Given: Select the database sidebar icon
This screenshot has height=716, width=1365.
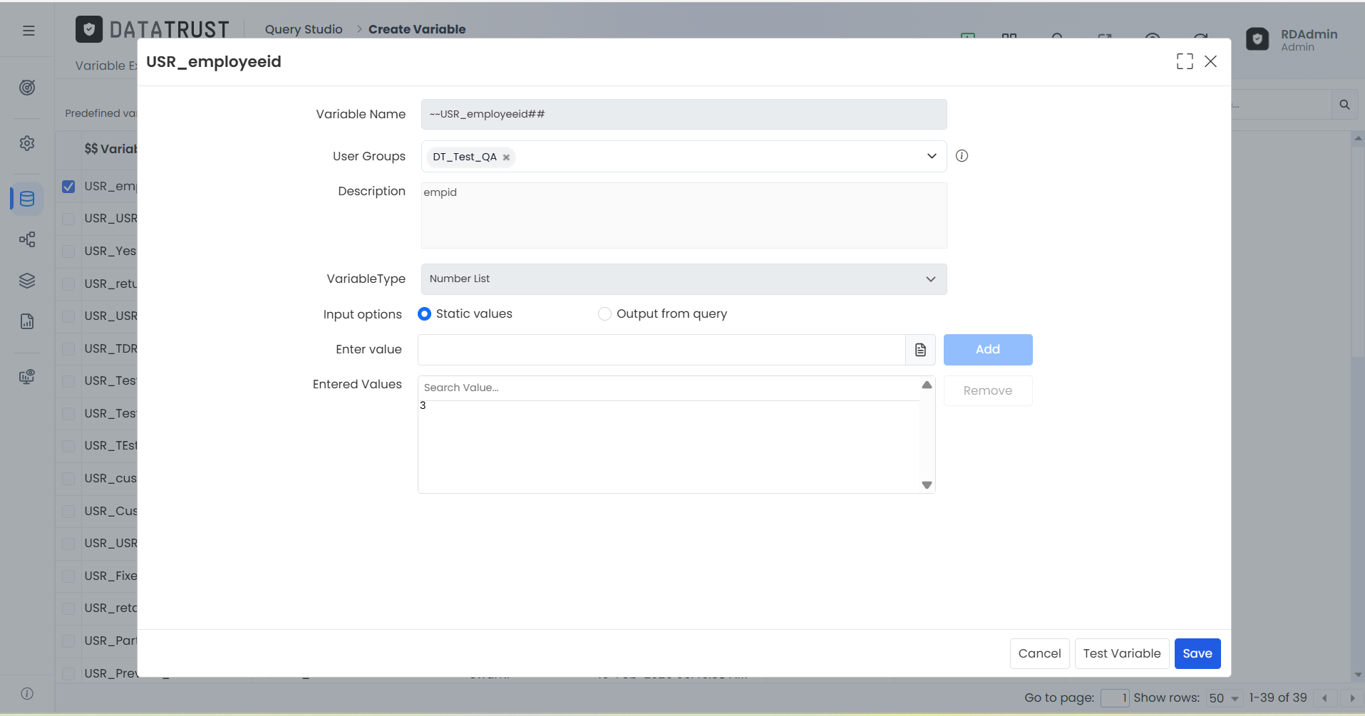Looking at the screenshot, I should point(27,199).
